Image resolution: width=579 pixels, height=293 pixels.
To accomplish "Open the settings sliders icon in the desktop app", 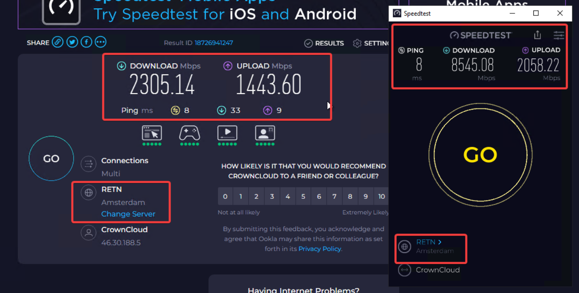I will [559, 35].
